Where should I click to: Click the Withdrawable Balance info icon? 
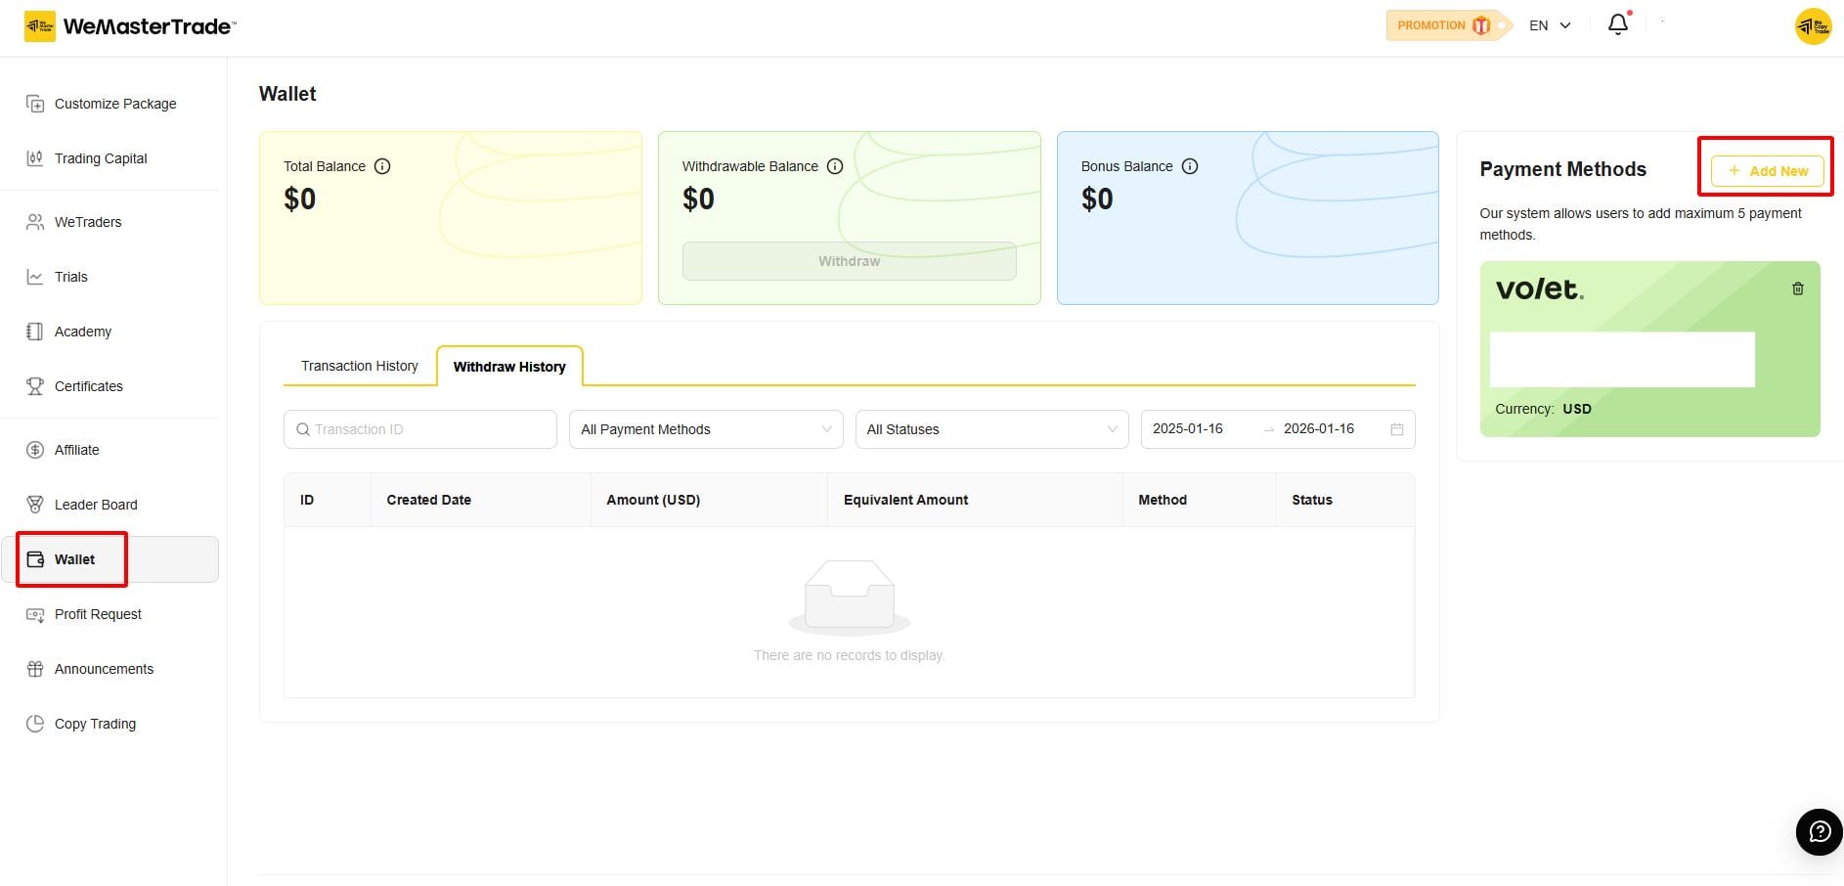[x=834, y=166]
